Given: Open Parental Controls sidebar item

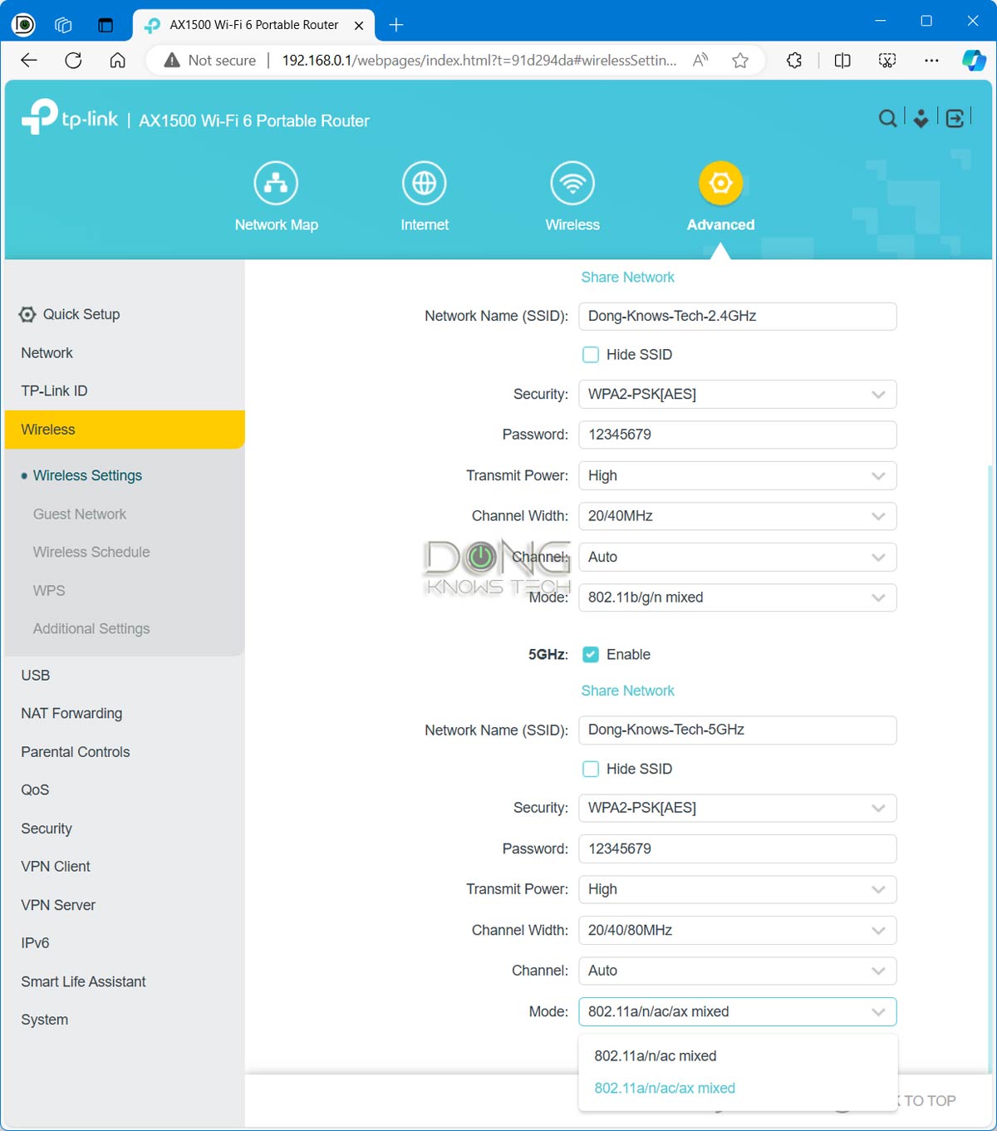Looking at the screenshot, I should (76, 752).
